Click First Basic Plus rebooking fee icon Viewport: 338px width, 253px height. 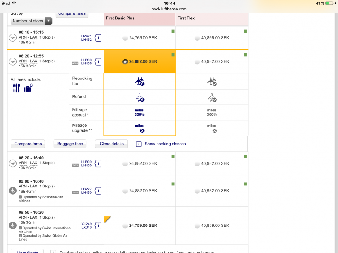tap(140, 81)
